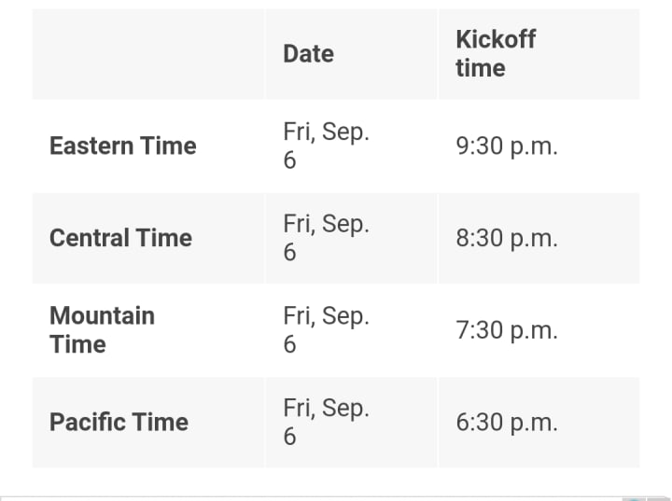Click the 7:30 p.m. kickoff time
Viewport: 672px width, 501px height.
coord(506,330)
